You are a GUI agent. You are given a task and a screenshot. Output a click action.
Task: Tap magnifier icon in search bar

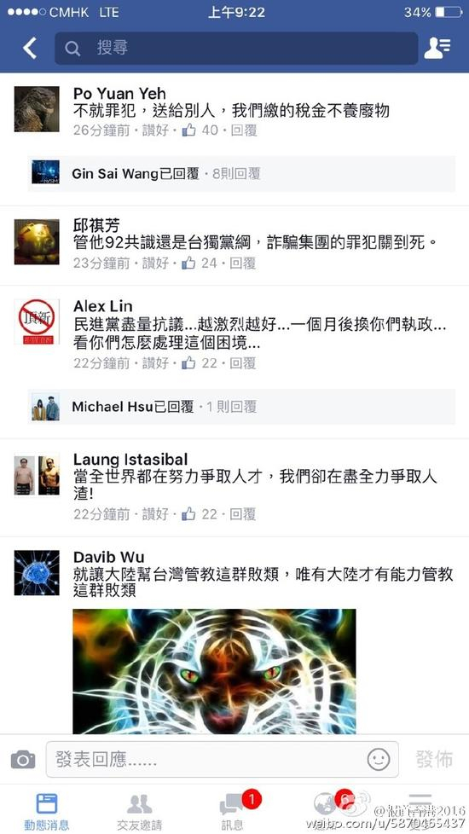[72, 49]
